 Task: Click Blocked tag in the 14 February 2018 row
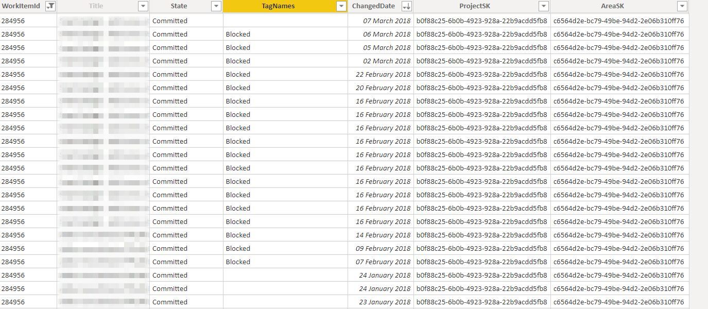pyautogui.click(x=238, y=235)
